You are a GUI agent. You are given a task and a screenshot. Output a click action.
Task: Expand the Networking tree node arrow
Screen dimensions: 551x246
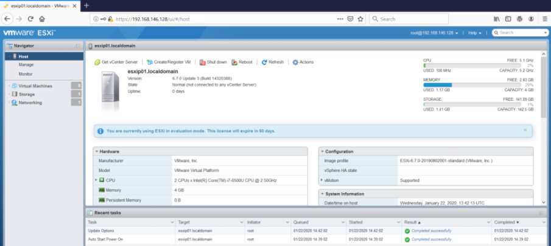9,103
